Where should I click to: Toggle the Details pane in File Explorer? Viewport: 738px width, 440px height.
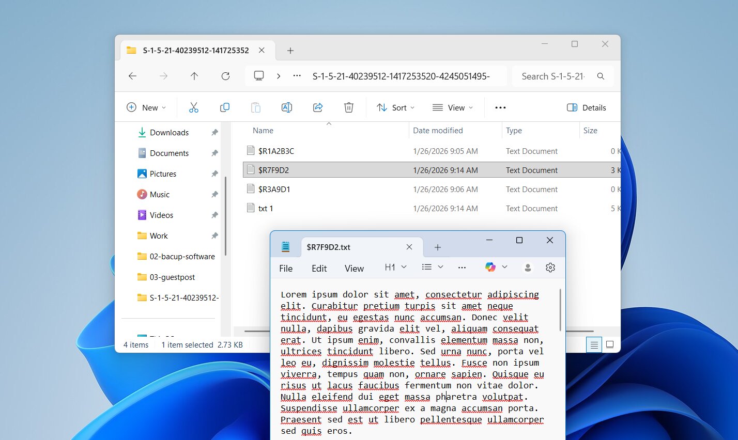[x=586, y=107]
